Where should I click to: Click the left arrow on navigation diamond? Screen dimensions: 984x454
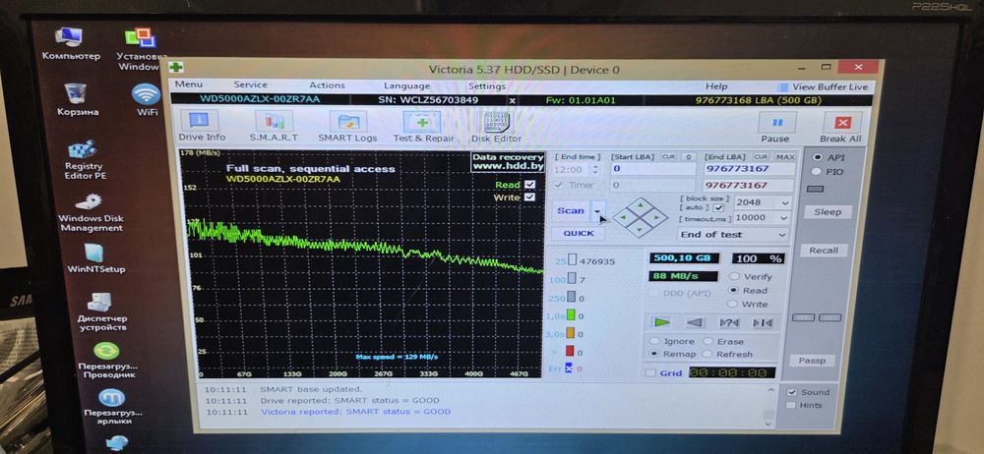click(621, 217)
